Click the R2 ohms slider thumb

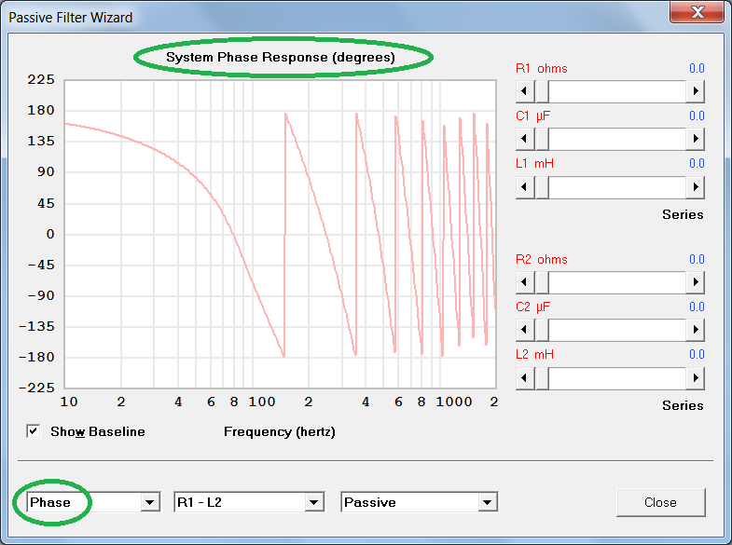coord(542,282)
